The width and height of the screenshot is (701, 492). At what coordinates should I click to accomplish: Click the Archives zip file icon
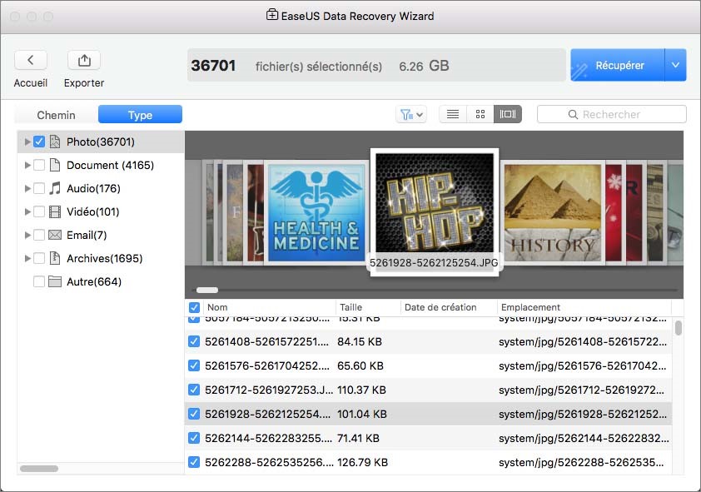[x=55, y=258]
